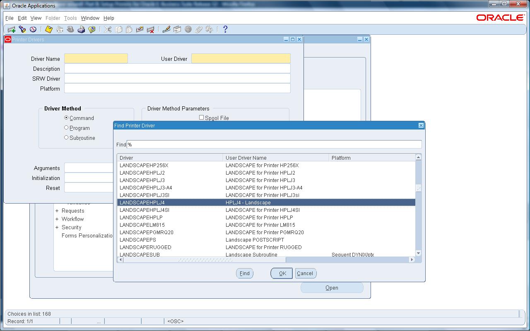530x331 pixels.
Task: Click the horizontal scrollbar left arrow
Action: pyautogui.click(x=120, y=260)
